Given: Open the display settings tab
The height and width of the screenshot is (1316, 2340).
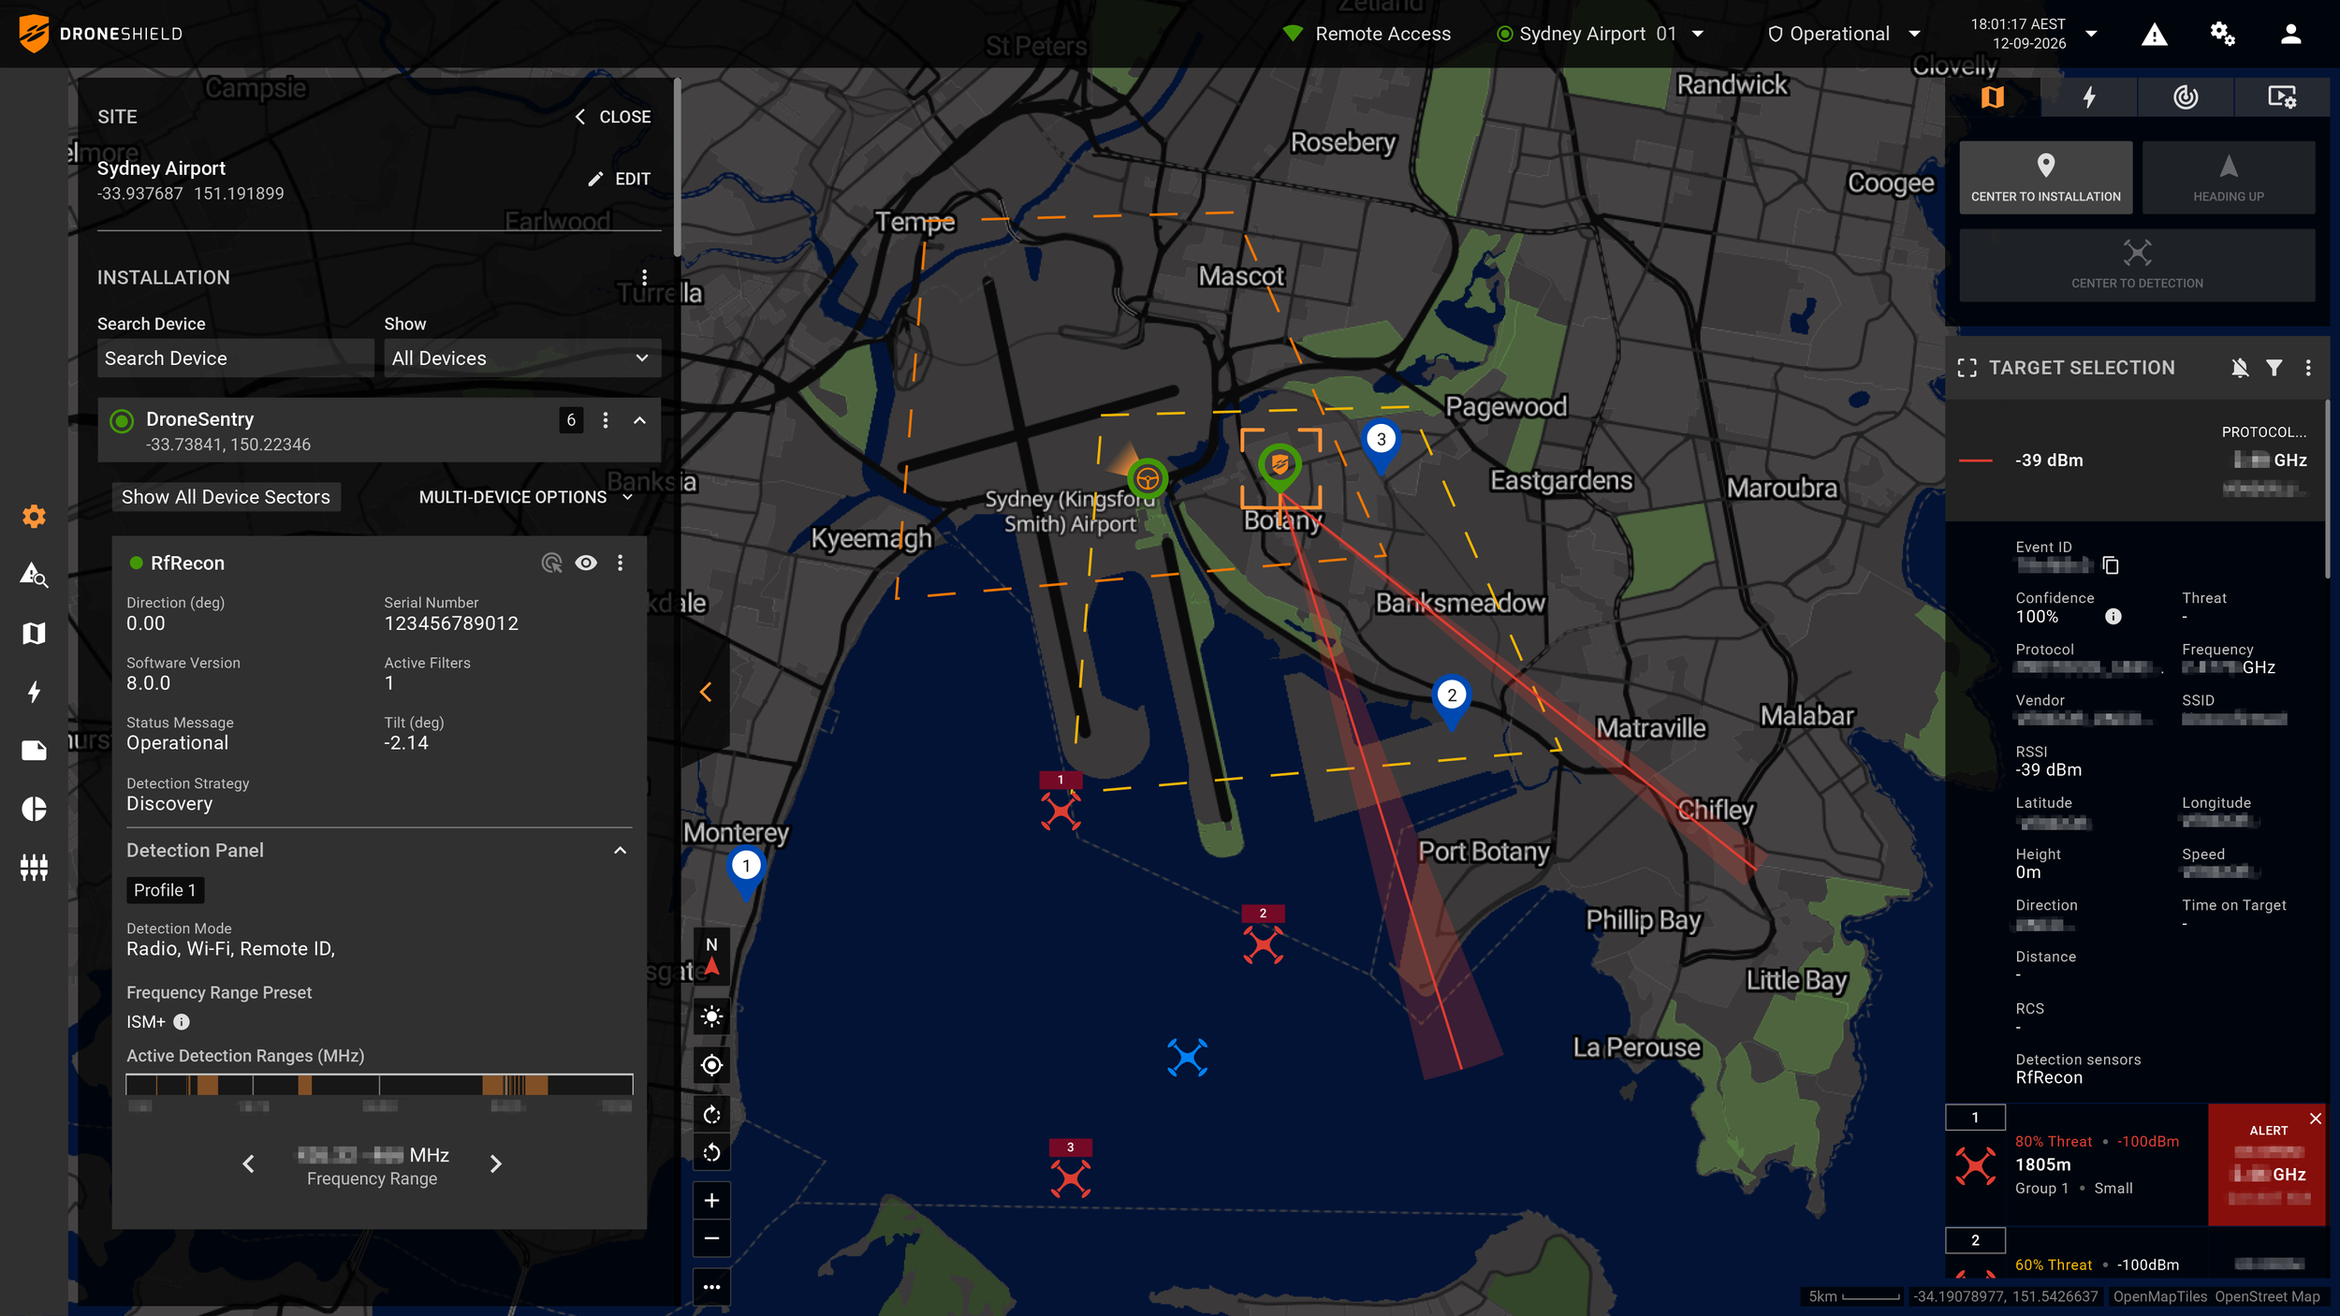Looking at the screenshot, I should coord(2282,96).
